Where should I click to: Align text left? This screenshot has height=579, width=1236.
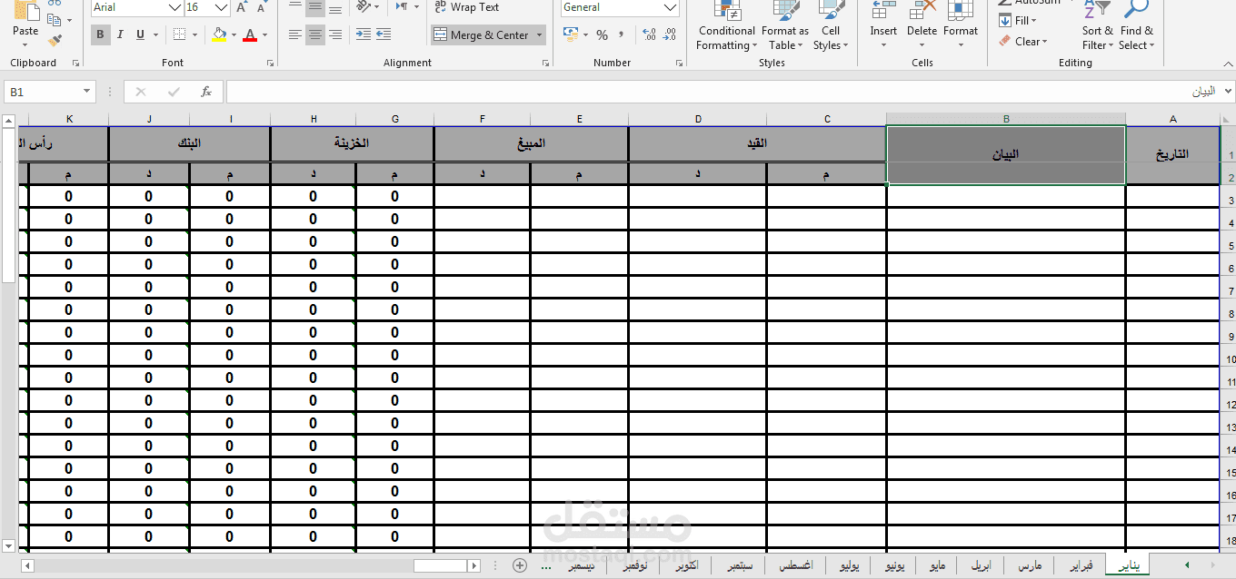(295, 34)
